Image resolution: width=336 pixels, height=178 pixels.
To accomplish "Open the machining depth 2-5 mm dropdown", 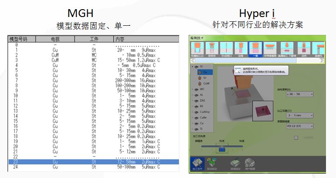I will click(299, 115).
